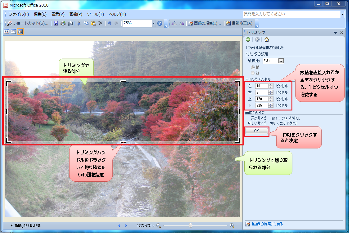
Task: Click the send by e-mail icon
Action: click(x=70, y=23)
